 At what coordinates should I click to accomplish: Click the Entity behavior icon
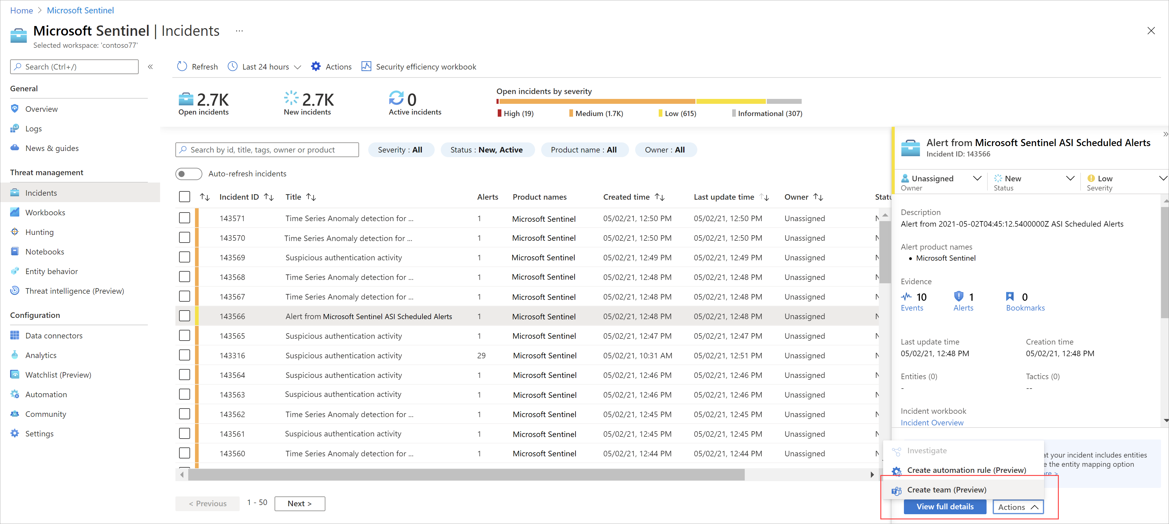[15, 271]
